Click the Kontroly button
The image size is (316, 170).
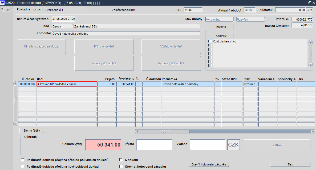[221, 36]
